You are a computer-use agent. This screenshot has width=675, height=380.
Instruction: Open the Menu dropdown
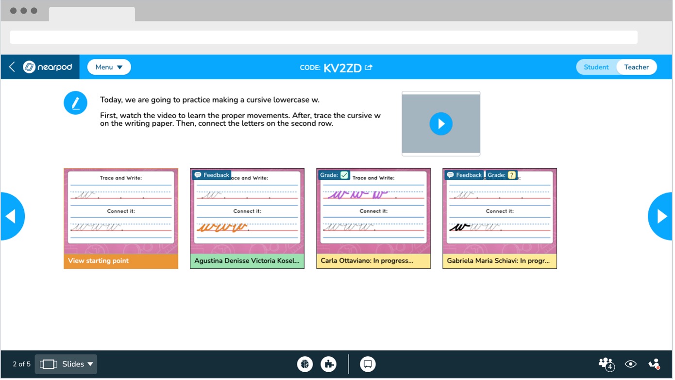(109, 68)
